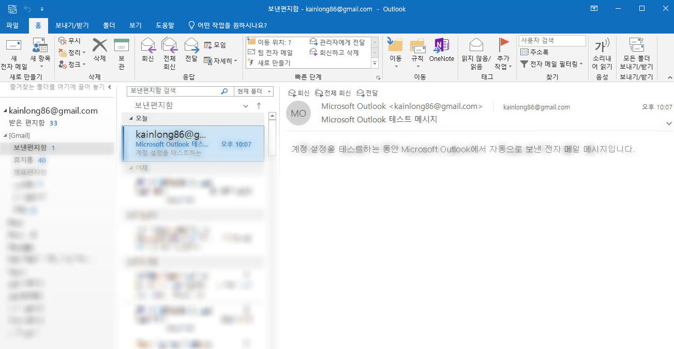This screenshot has height=349, width=674.
Task: Expand the message header chevron
Action: point(669,123)
